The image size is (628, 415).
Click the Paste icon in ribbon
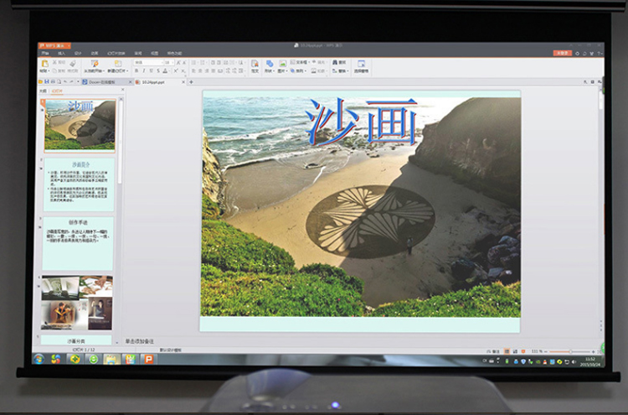44,65
